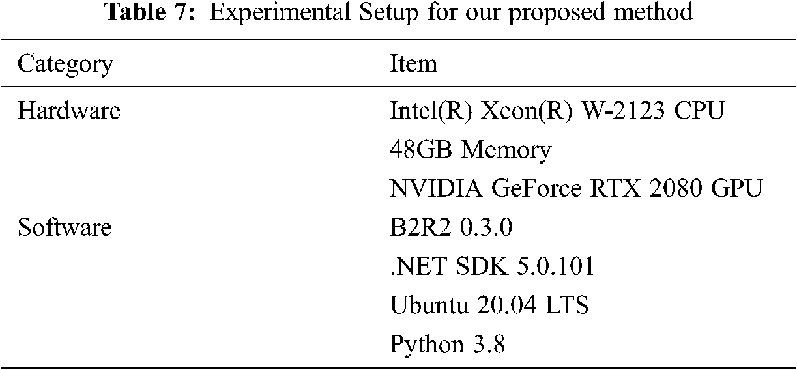Select the "Python 3.8" entry

click(447, 345)
